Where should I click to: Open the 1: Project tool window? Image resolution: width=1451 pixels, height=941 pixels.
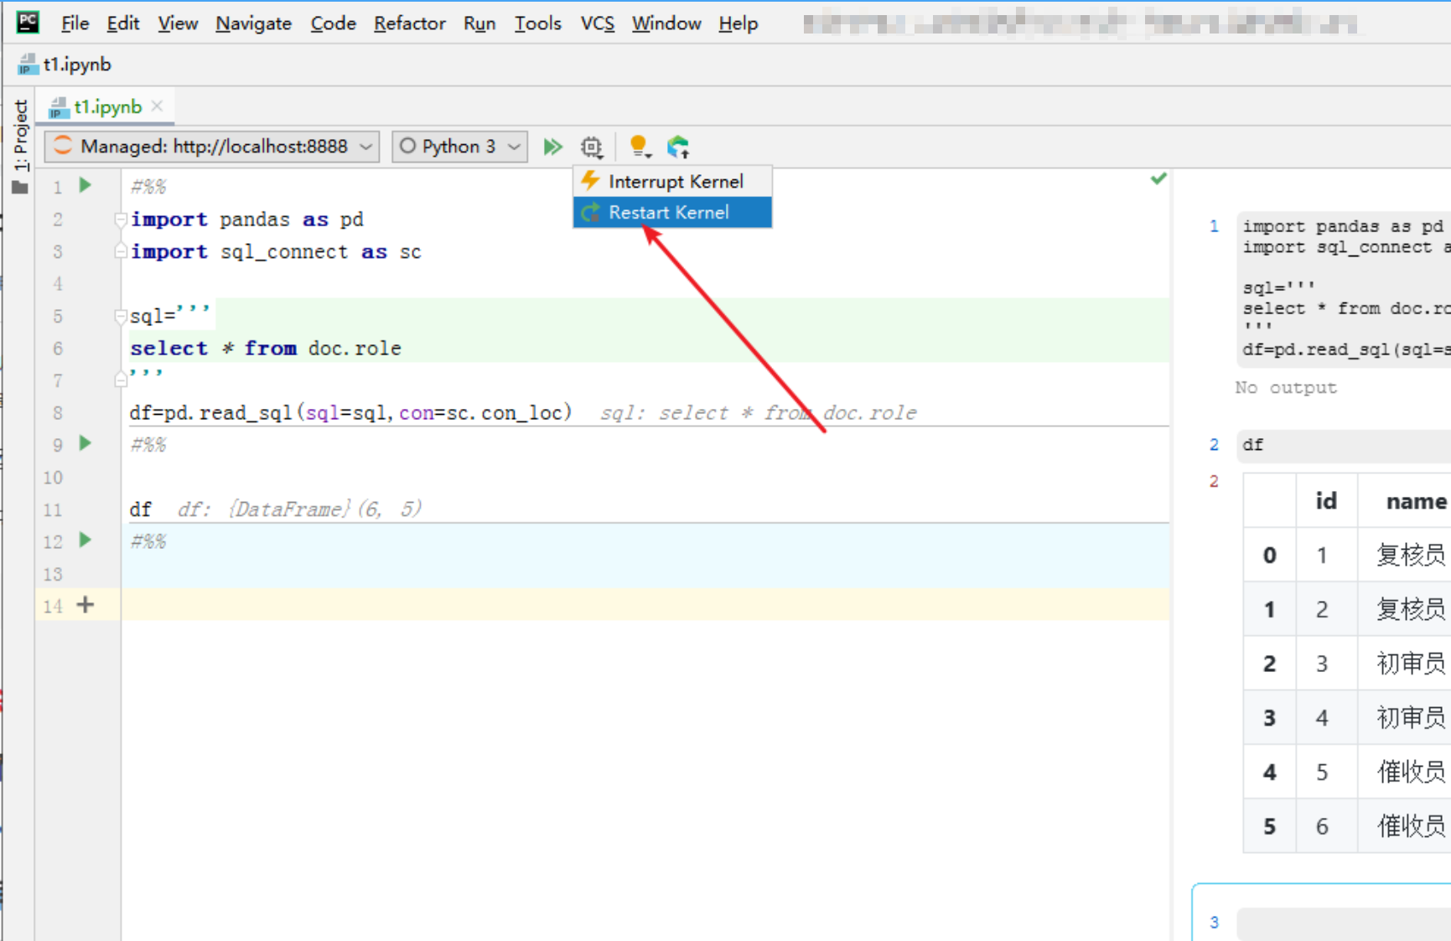21,134
